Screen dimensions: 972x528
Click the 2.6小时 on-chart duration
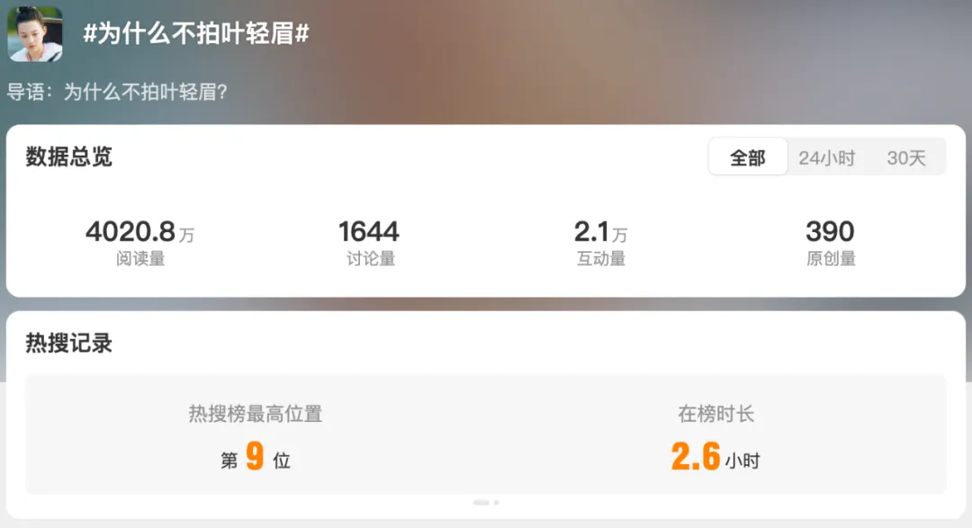coord(715,457)
